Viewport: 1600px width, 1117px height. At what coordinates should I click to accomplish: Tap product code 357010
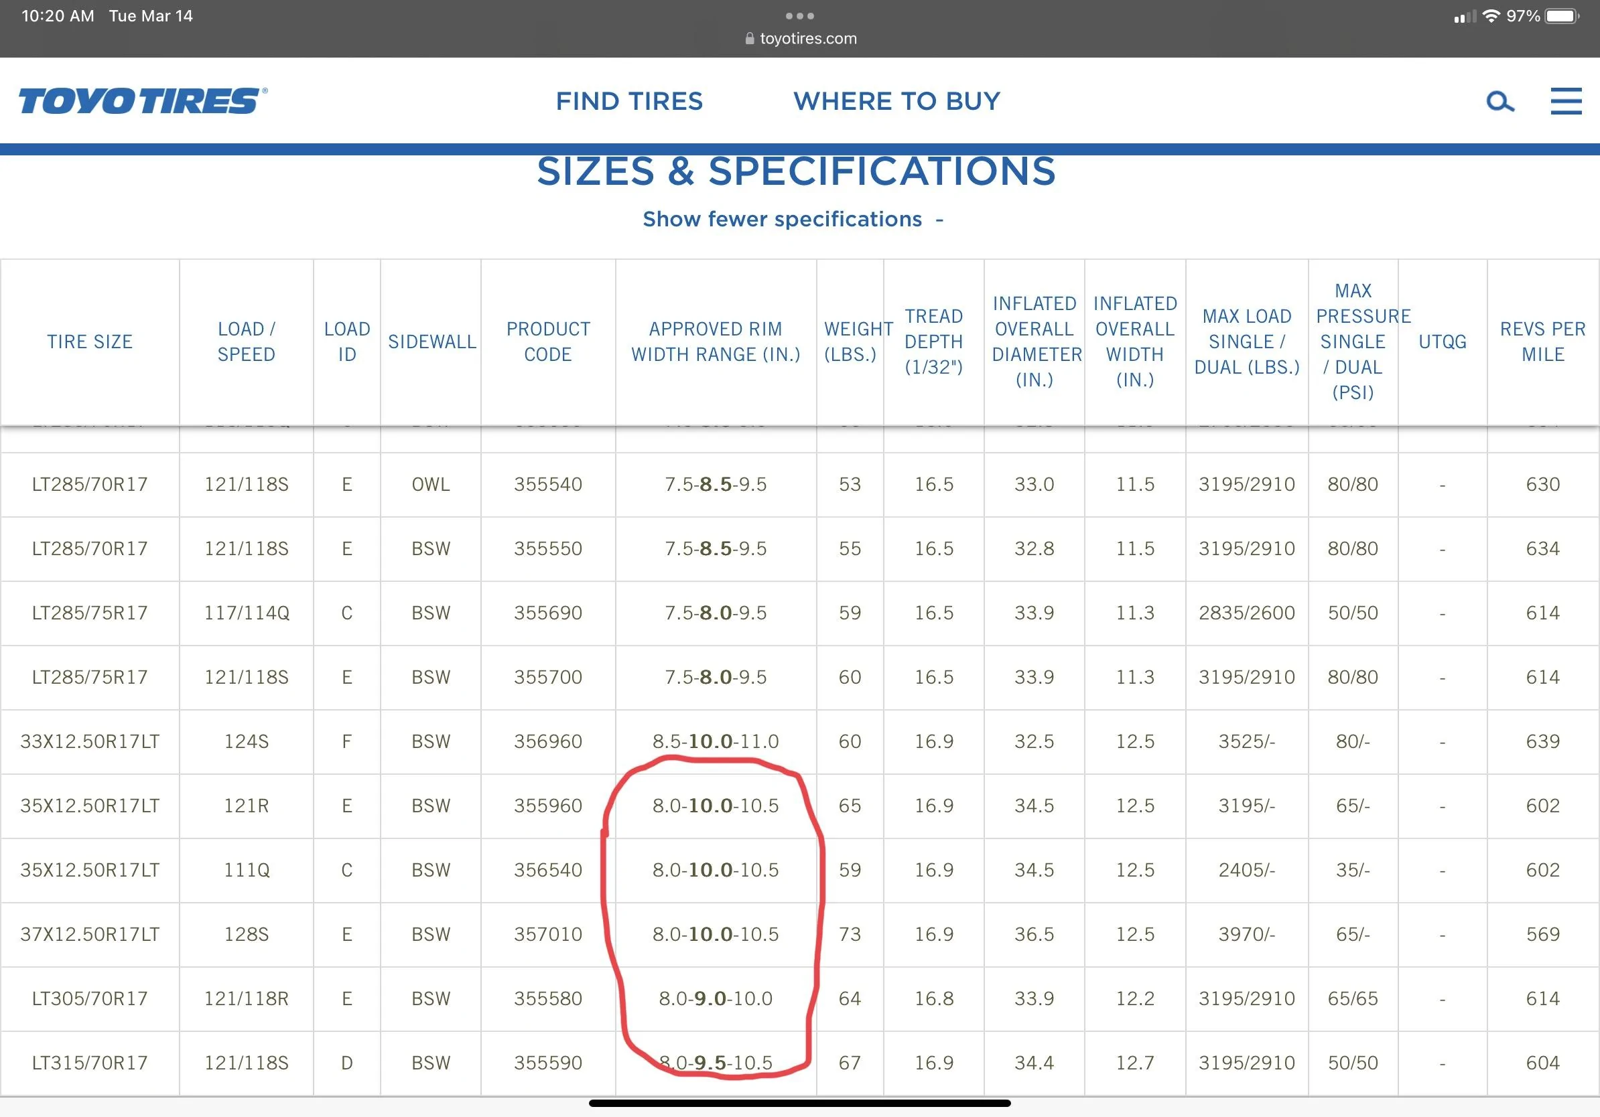pos(547,935)
